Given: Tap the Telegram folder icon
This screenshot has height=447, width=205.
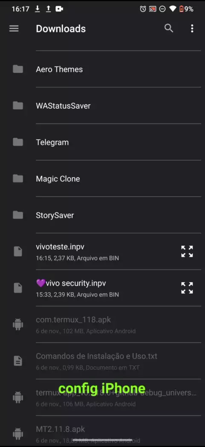Looking at the screenshot, I should (x=18, y=142).
